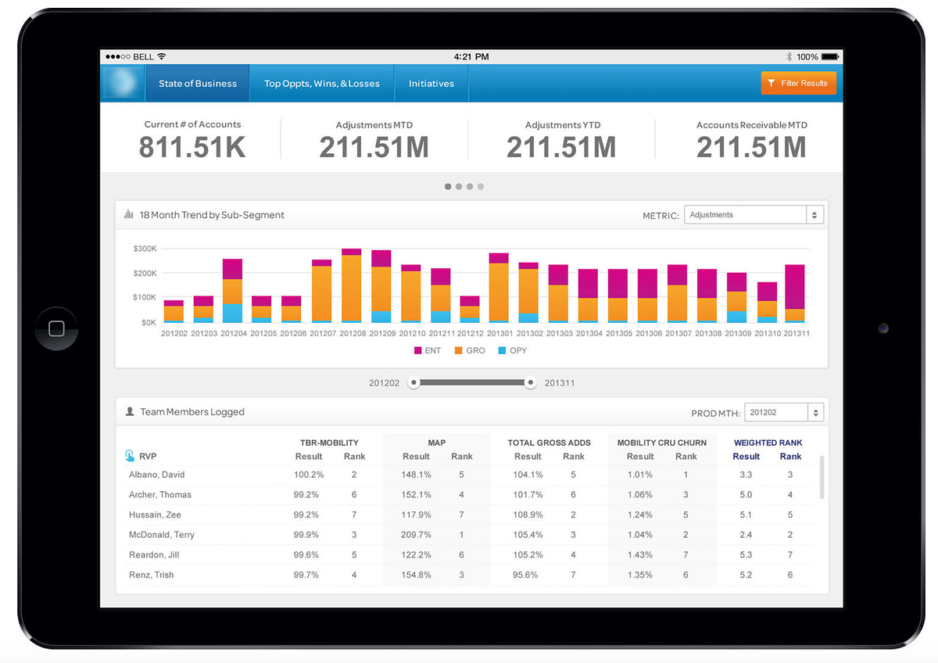Tap the touch hand icon next to RVP

tap(130, 456)
